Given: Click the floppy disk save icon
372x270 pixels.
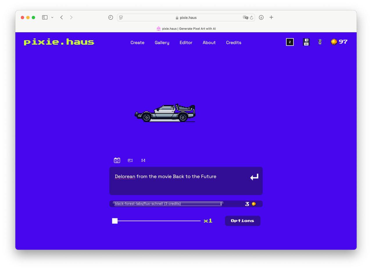Looking at the screenshot, I should [306, 42].
